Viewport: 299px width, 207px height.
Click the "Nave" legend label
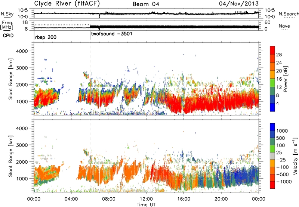pos(284,26)
